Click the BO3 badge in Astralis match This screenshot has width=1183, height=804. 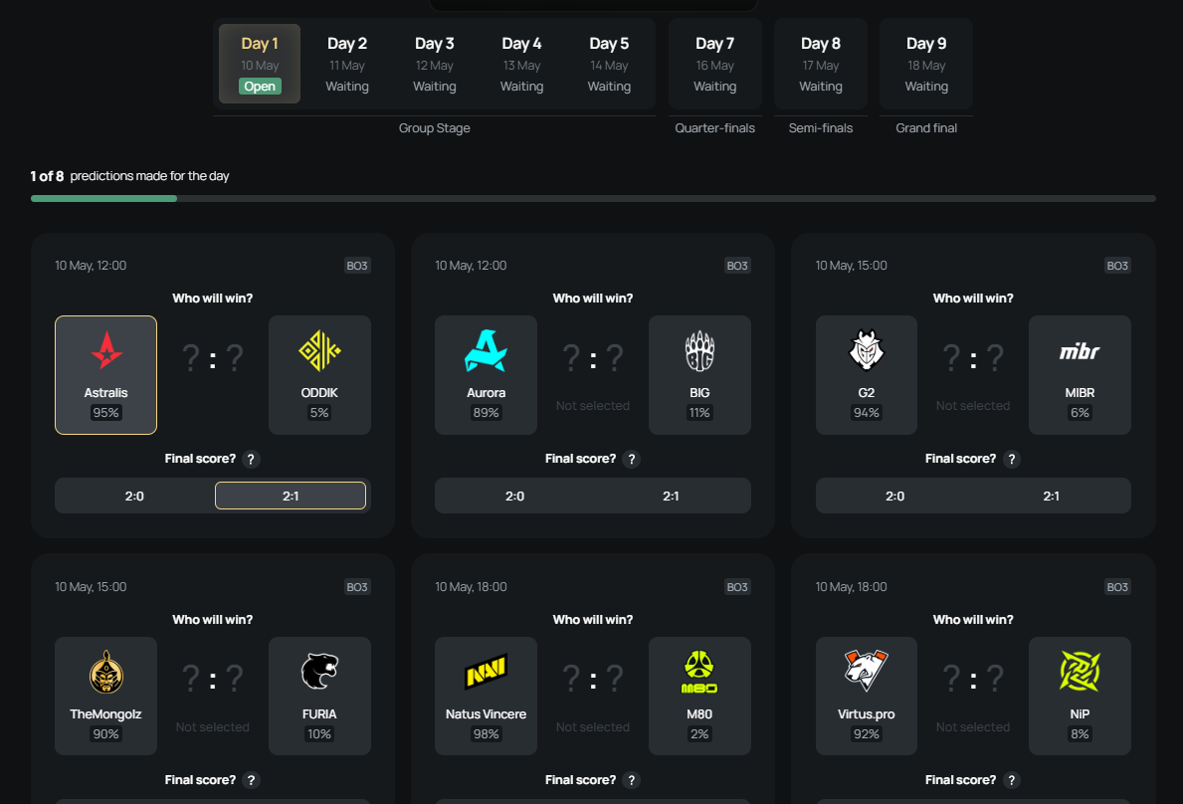[x=357, y=266]
